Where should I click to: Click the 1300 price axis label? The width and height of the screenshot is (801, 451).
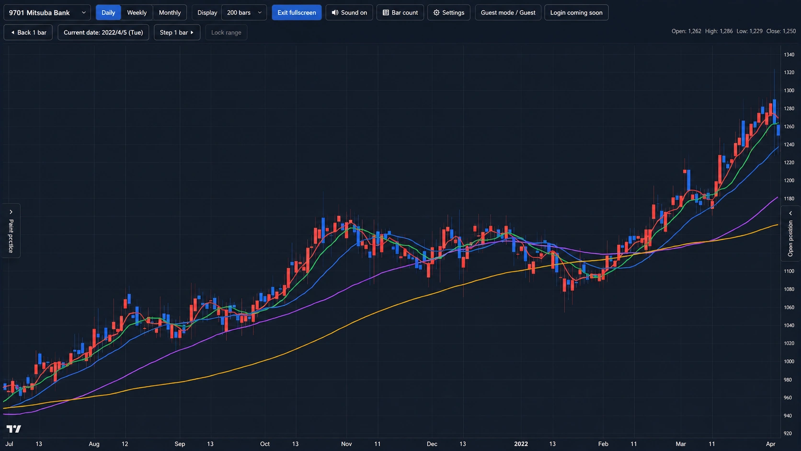(789, 91)
